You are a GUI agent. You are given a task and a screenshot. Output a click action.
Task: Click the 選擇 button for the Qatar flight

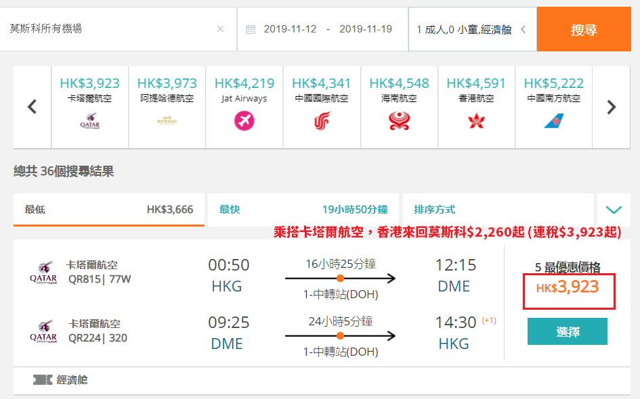click(x=568, y=331)
